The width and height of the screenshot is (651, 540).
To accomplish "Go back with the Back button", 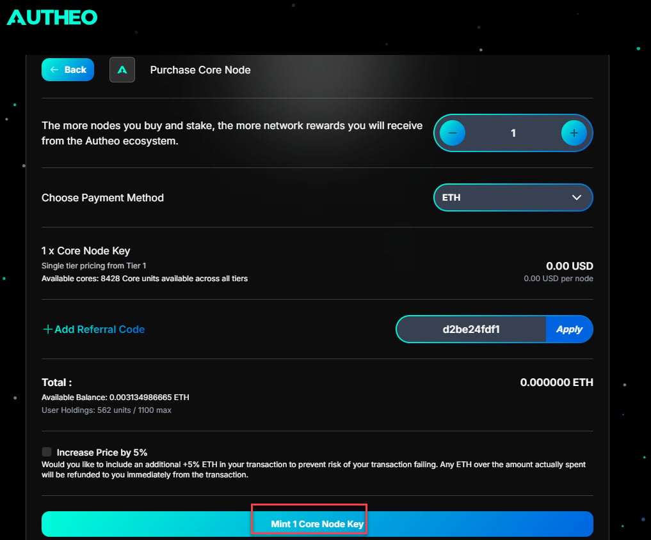I will click(68, 70).
